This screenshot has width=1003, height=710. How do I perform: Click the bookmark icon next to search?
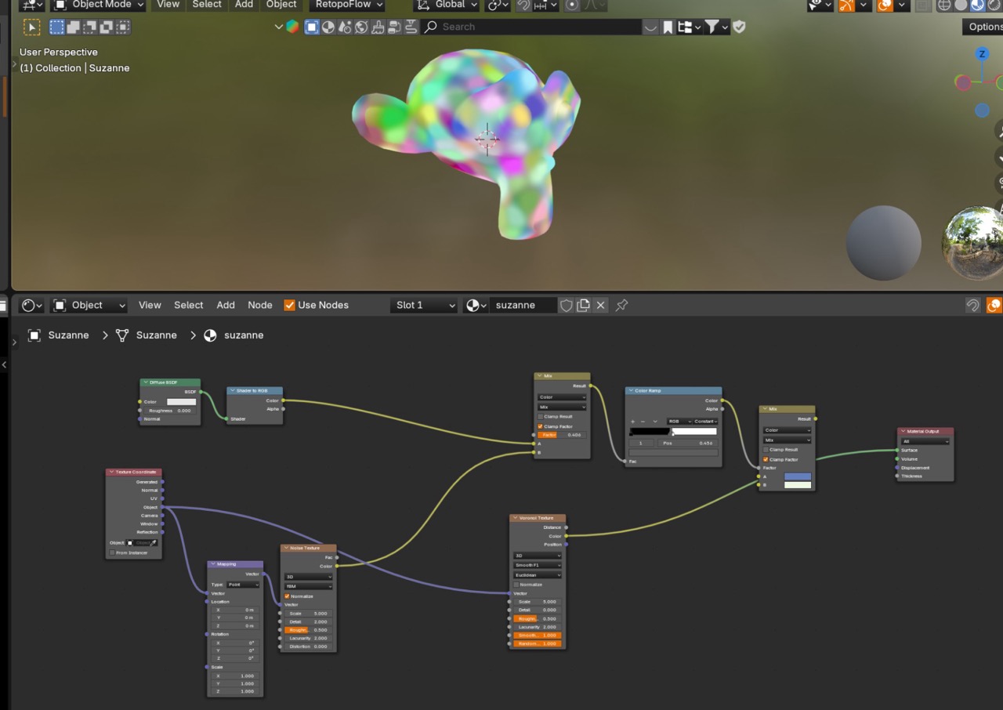pos(668,27)
